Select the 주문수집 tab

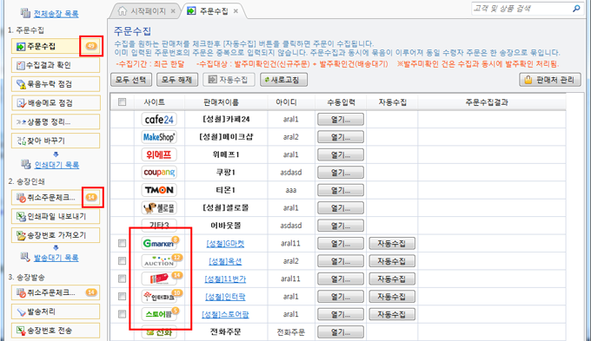[x=214, y=11]
